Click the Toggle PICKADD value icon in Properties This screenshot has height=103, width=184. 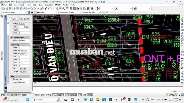[21, 19]
